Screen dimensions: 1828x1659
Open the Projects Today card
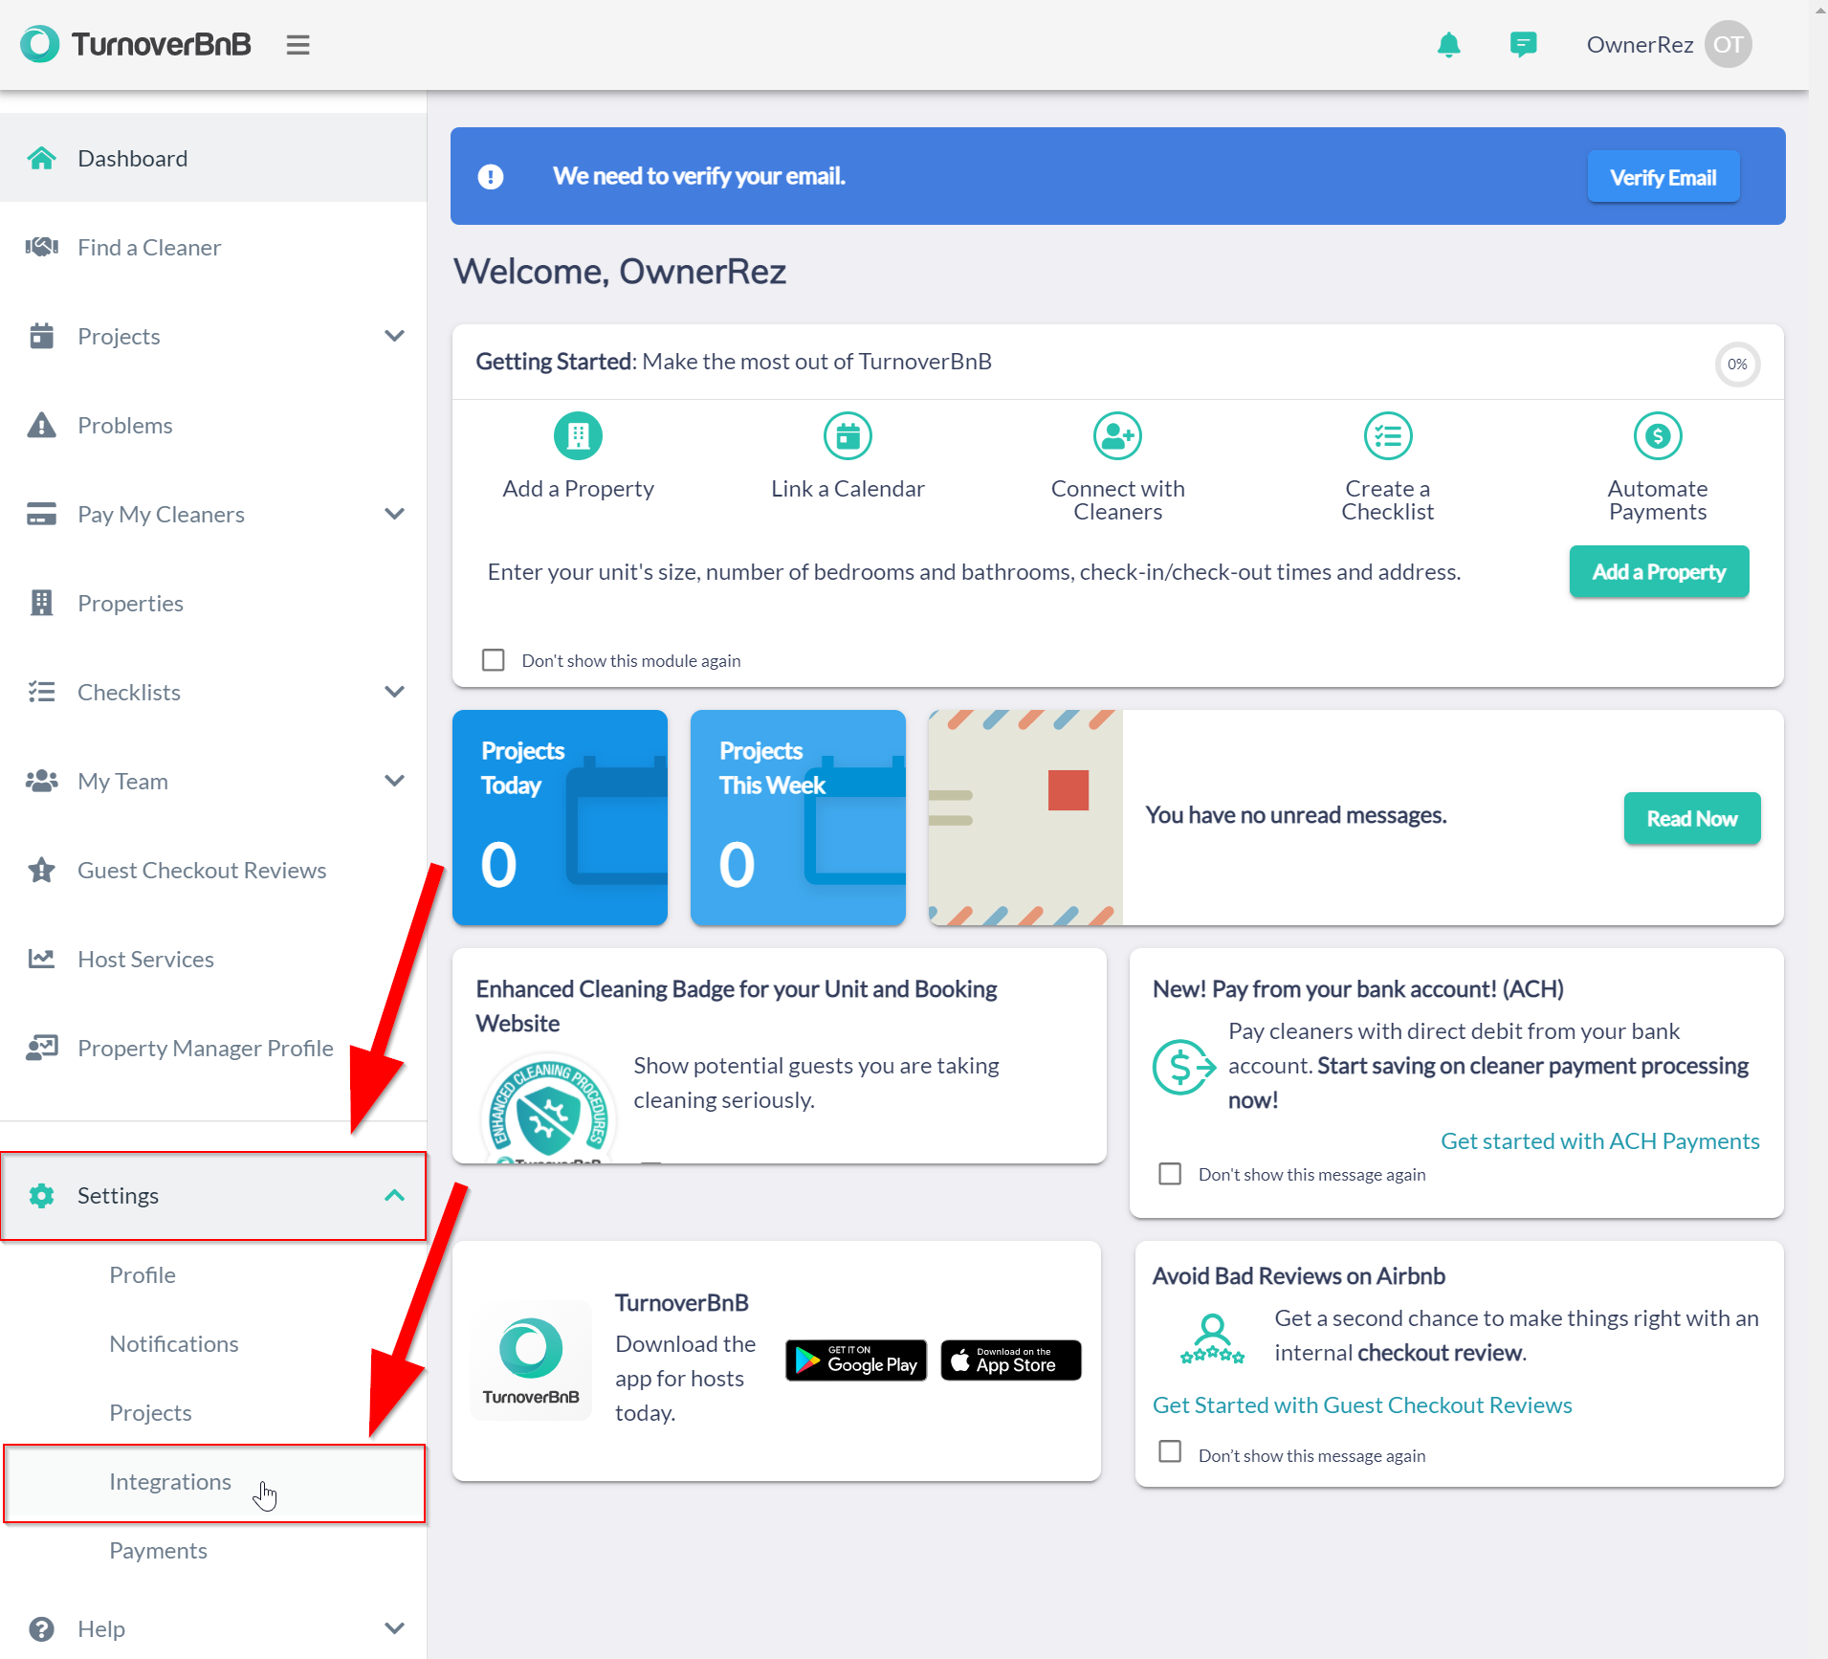pos(560,817)
